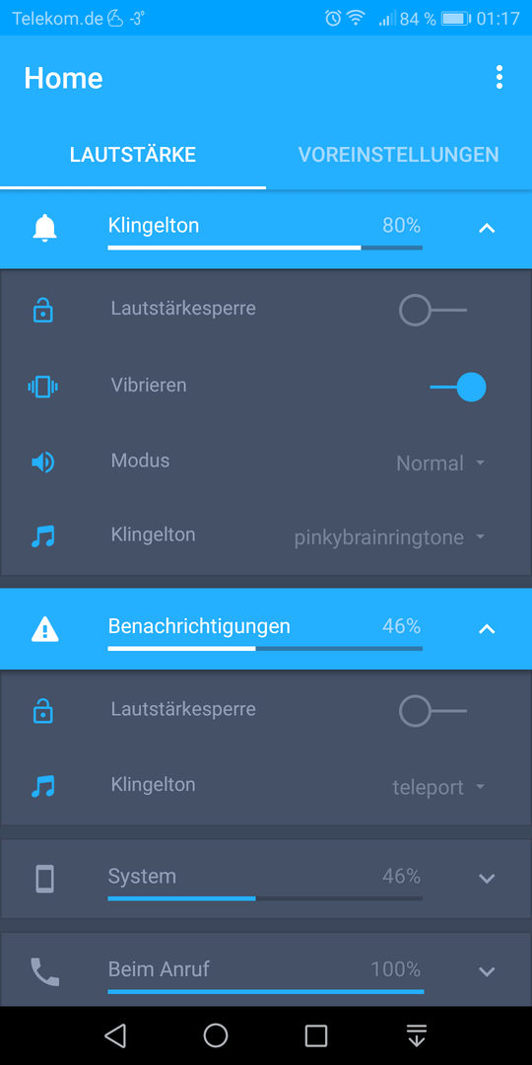Tap the Vibrieren phone vibrate icon
Screen dimensions: 532x1065
(x=42, y=387)
